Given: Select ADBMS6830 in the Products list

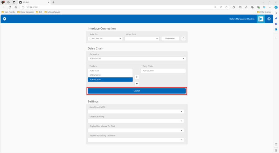Looking at the screenshot, I should (x=110, y=75).
